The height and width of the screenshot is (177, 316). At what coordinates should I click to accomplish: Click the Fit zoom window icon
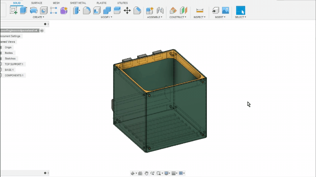pos(159,173)
